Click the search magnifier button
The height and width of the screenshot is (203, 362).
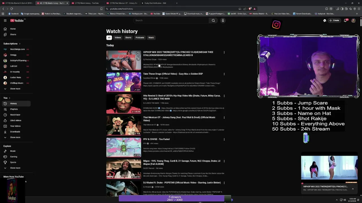pyautogui.click(x=213, y=20)
